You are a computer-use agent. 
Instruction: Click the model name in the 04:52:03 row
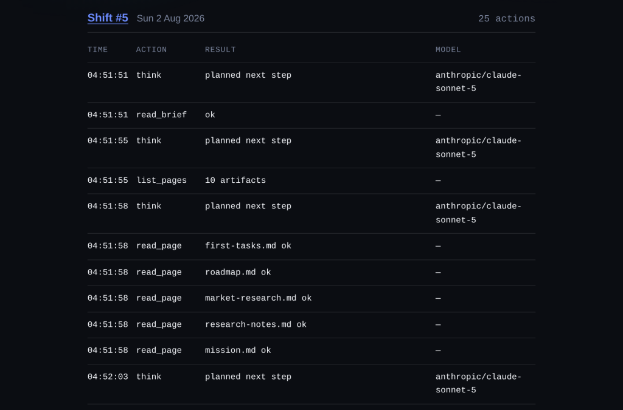(478, 383)
